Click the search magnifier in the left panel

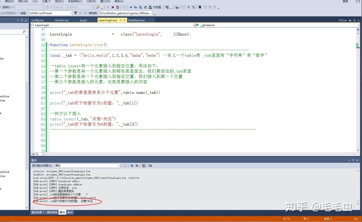(24, 31)
